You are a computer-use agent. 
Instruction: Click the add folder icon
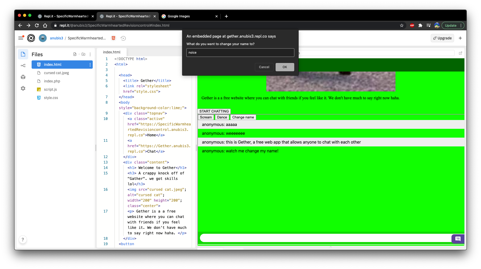pyautogui.click(x=83, y=54)
